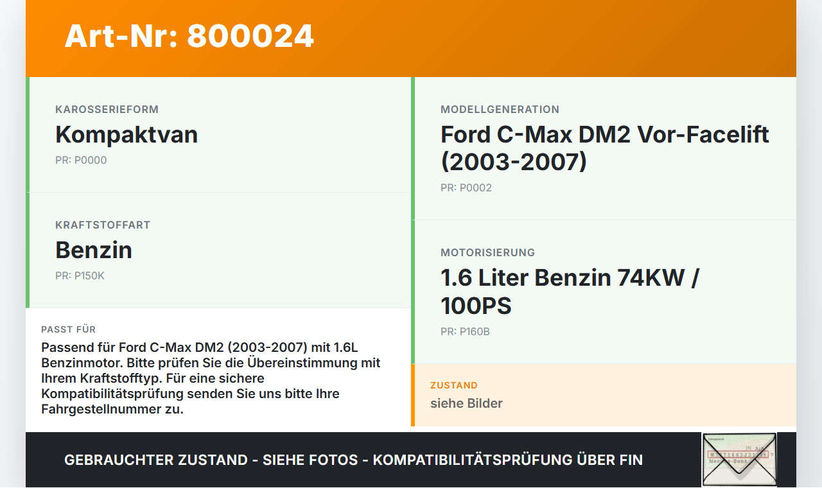
Task: Select the 1.6 Liter Benzin 74KW motorisierung
Action: (x=570, y=292)
